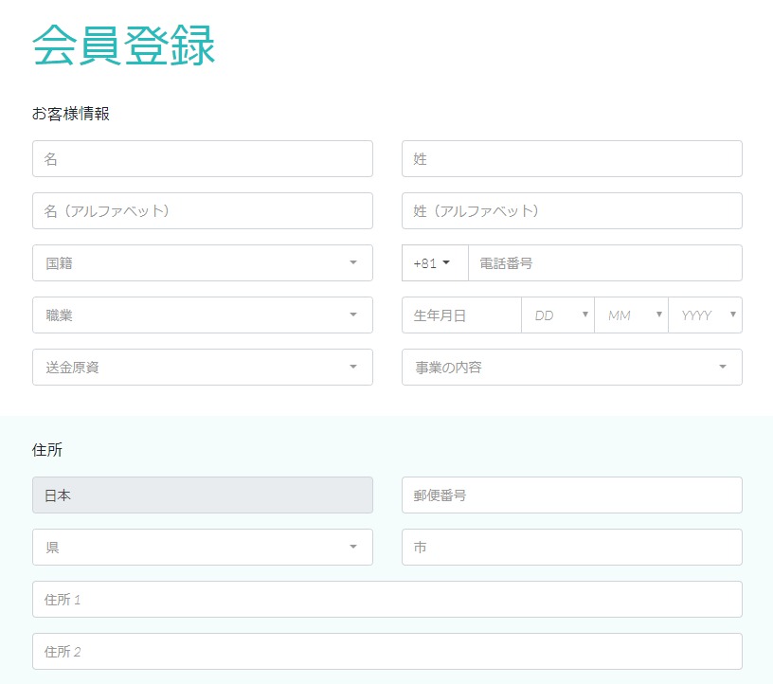Open the 県 prefecture dropdown
773x684 pixels.
tap(202, 548)
